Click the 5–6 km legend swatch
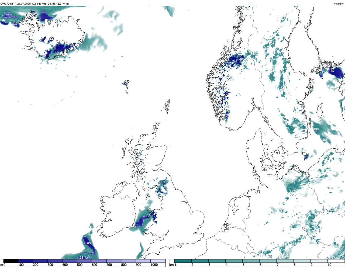 [251, 261]
